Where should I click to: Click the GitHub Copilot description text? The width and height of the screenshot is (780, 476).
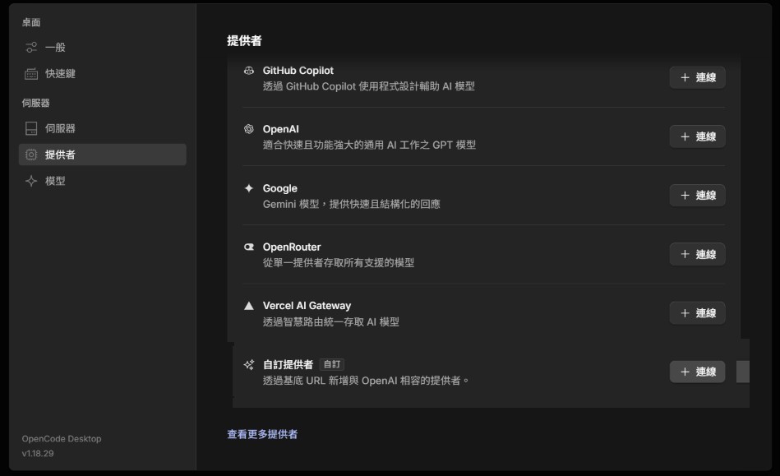tap(368, 86)
